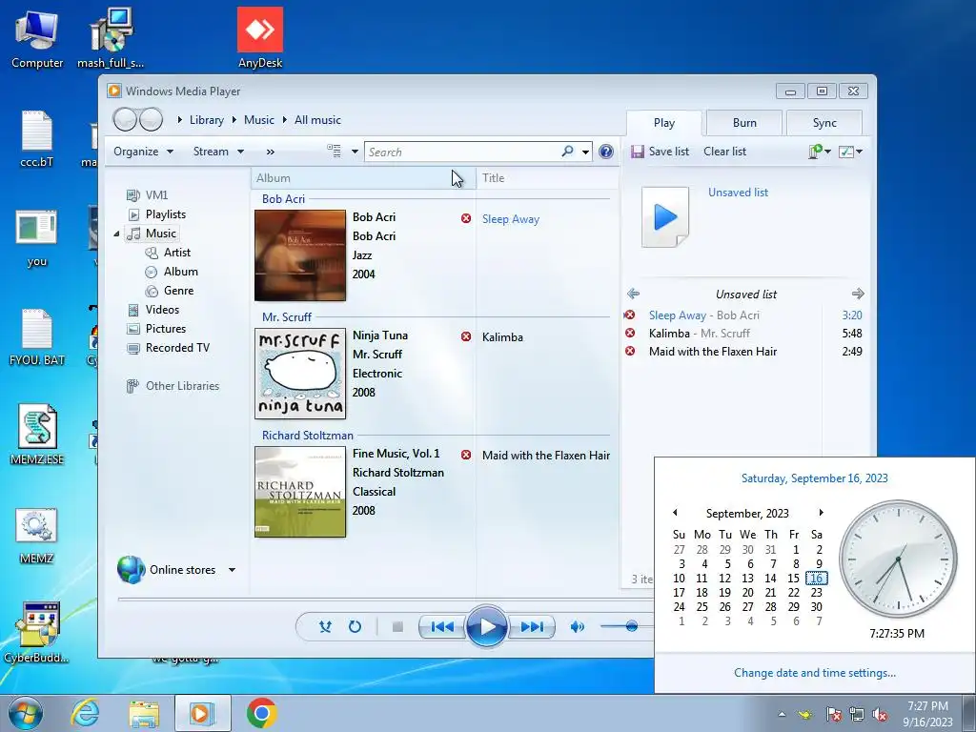This screenshot has width=976, height=732.
Task: Expand the Online stores dropdown arrow
Action: click(x=232, y=570)
